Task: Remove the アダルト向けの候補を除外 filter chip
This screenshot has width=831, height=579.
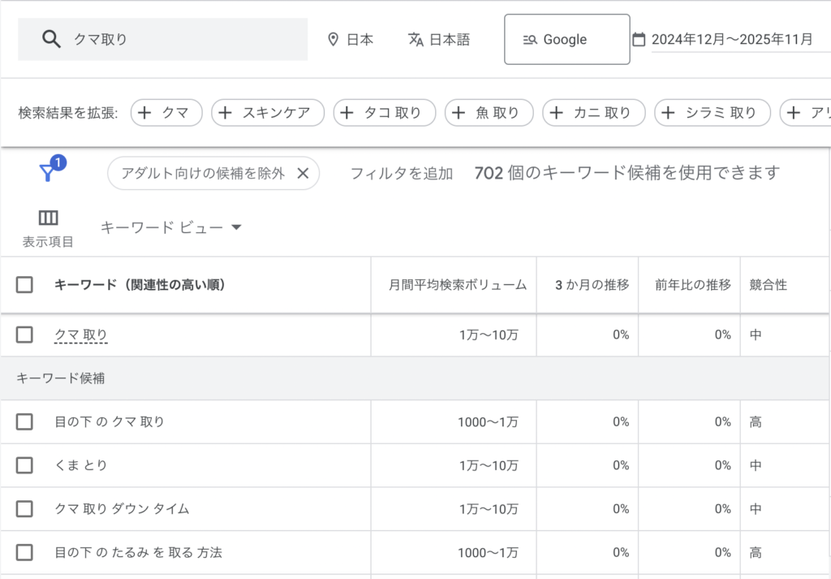Action: click(x=303, y=173)
